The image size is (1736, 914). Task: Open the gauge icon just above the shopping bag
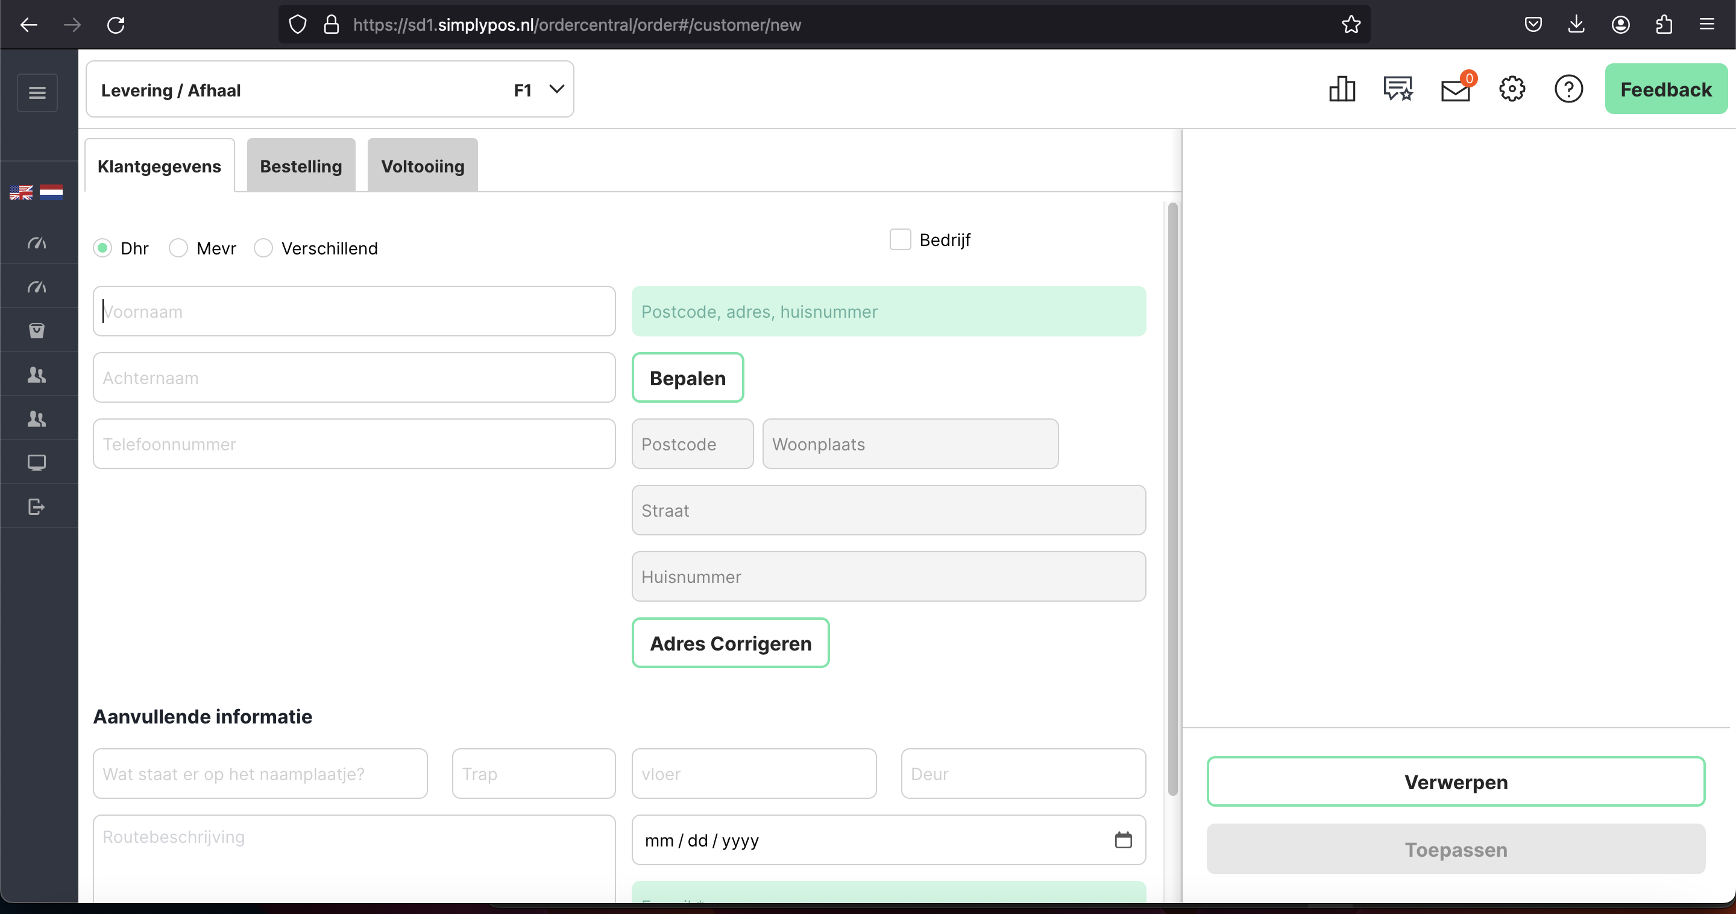click(x=37, y=287)
